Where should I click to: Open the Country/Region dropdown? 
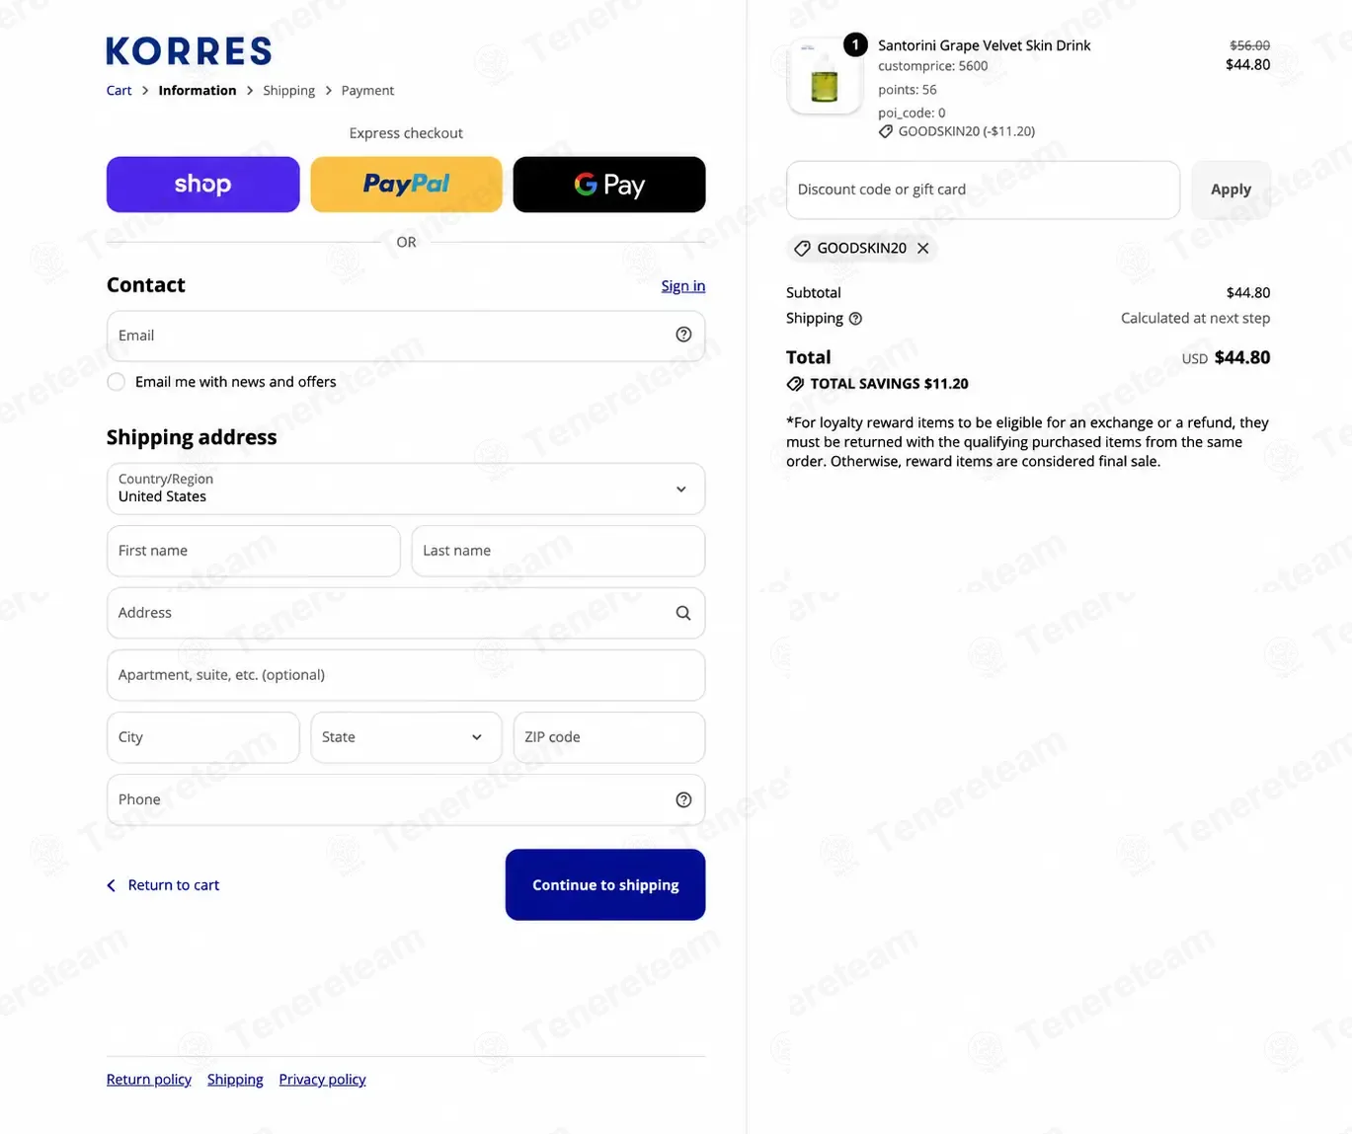click(x=406, y=489)
